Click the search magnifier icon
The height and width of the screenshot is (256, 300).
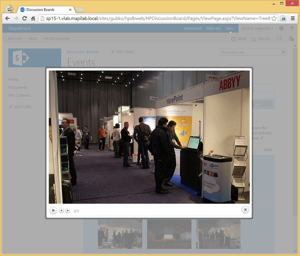coord(283,52)
